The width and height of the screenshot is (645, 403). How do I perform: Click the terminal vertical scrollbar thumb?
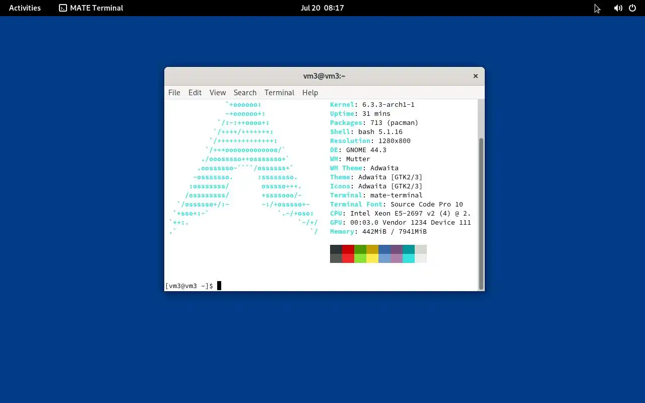(x=481, y=213)
